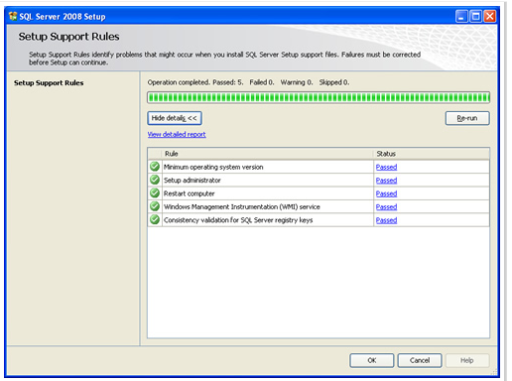Select Setup Support Rules step in left pane

click(49, 83)
